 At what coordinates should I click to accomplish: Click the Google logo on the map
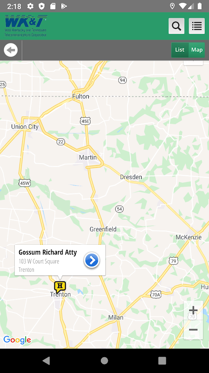pyautogui.click(x=17, y=340)
